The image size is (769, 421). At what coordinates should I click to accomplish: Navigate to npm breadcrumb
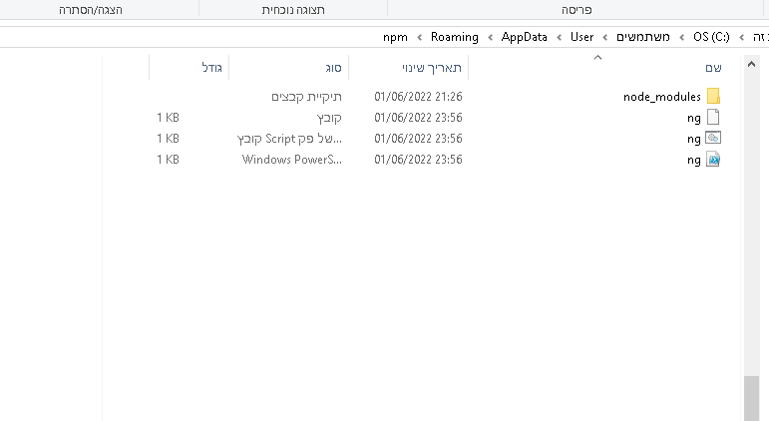pyautogui.click(x=395, y=37)
